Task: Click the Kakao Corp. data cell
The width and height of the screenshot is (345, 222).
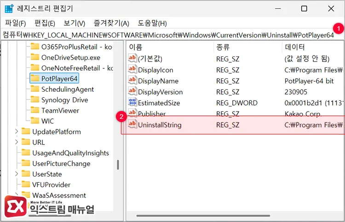Action: (303, 114)
